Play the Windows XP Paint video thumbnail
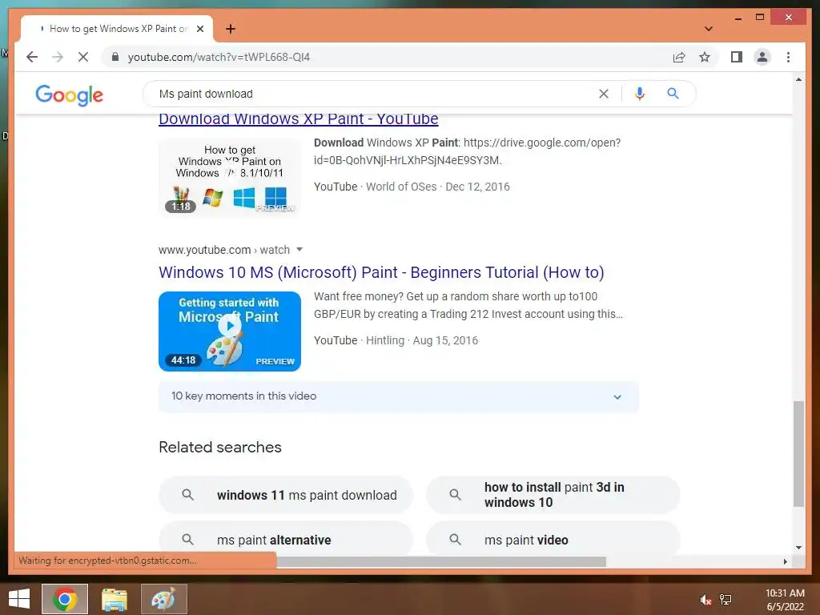Viewport: 820px width, 615px height. [230, 177]
